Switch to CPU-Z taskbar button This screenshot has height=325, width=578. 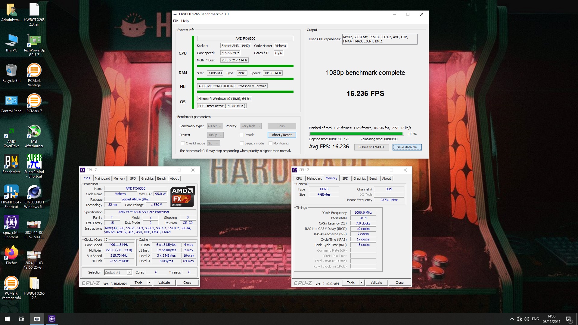[x=52, y=319]
